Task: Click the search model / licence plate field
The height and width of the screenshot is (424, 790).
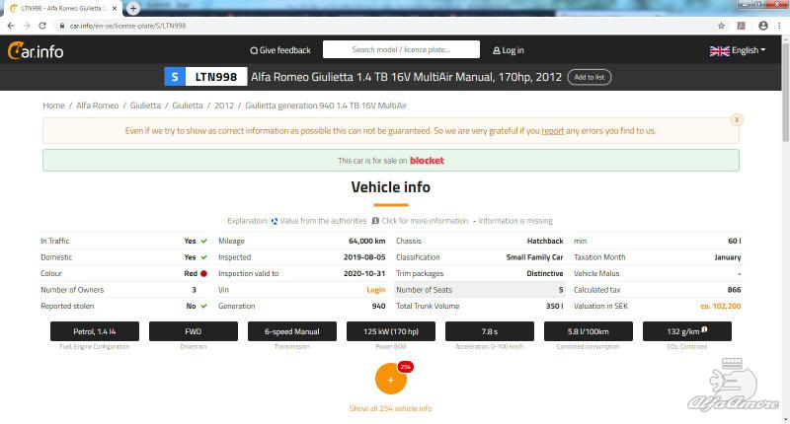Action: pyautogui.click(x=400, y=49)
